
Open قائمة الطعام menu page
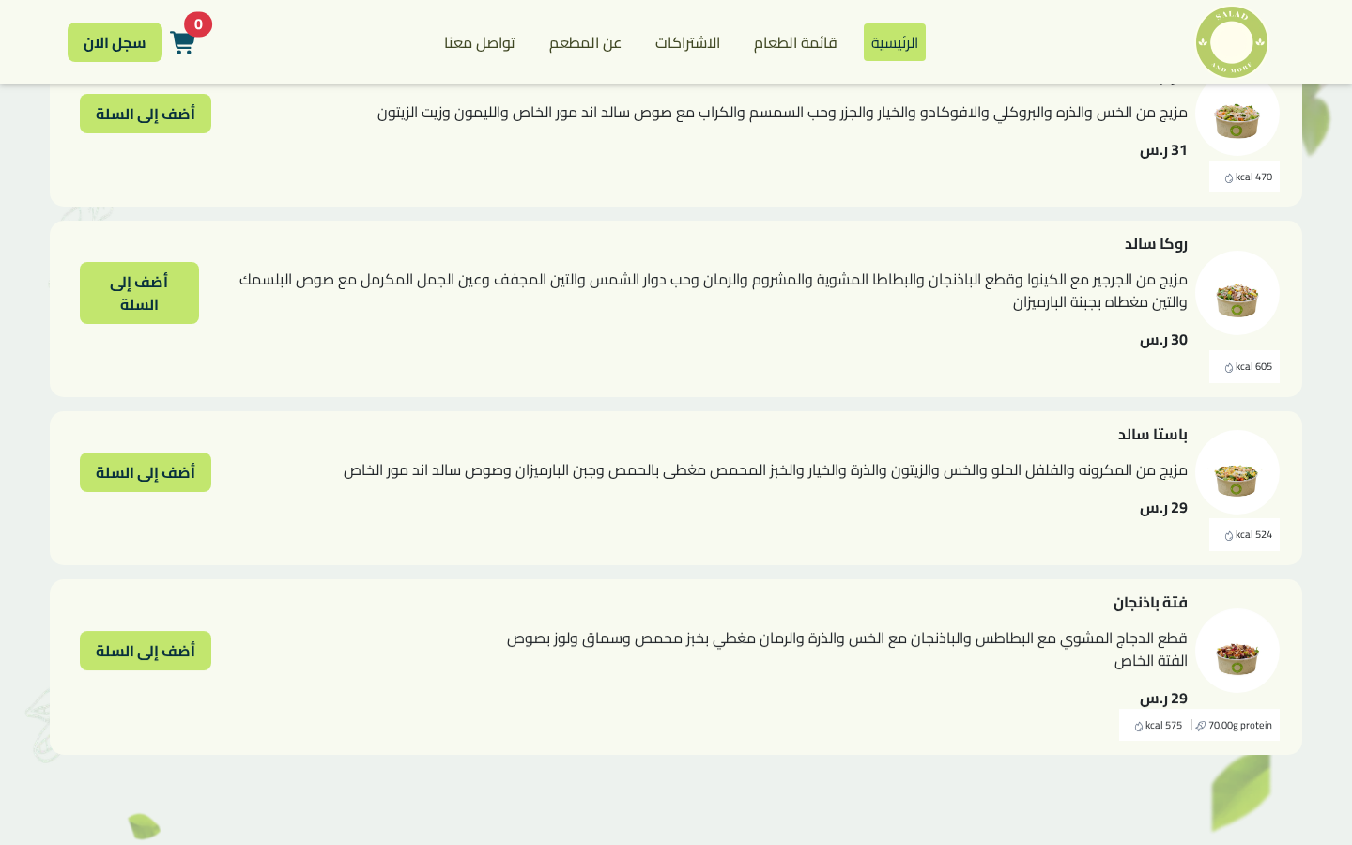click(x=795, y=42)
